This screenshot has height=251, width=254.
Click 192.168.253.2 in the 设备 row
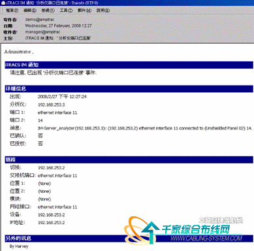coord(52,215)
